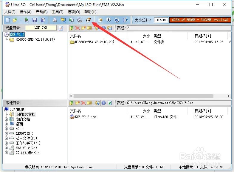Viewport: 234px width, 172px height.
Task: Open the 帮助(H) menu
Action: 90,12
